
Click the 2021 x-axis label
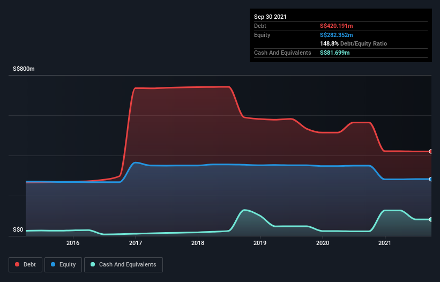[x=385, y=243]
